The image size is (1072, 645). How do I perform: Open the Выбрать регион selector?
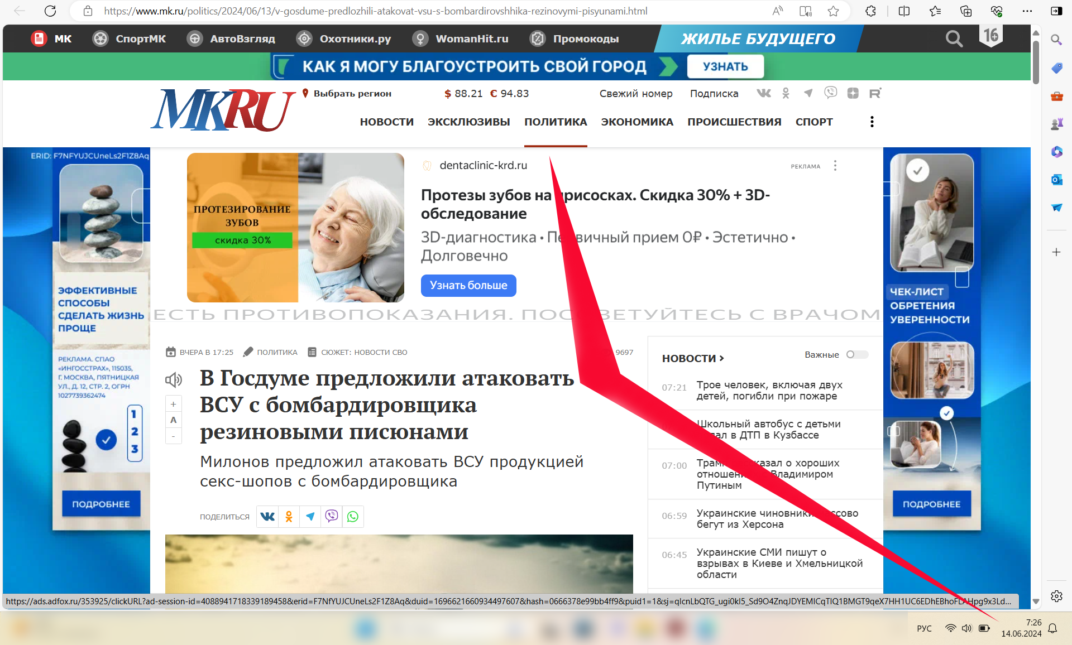tap(347, 93)
